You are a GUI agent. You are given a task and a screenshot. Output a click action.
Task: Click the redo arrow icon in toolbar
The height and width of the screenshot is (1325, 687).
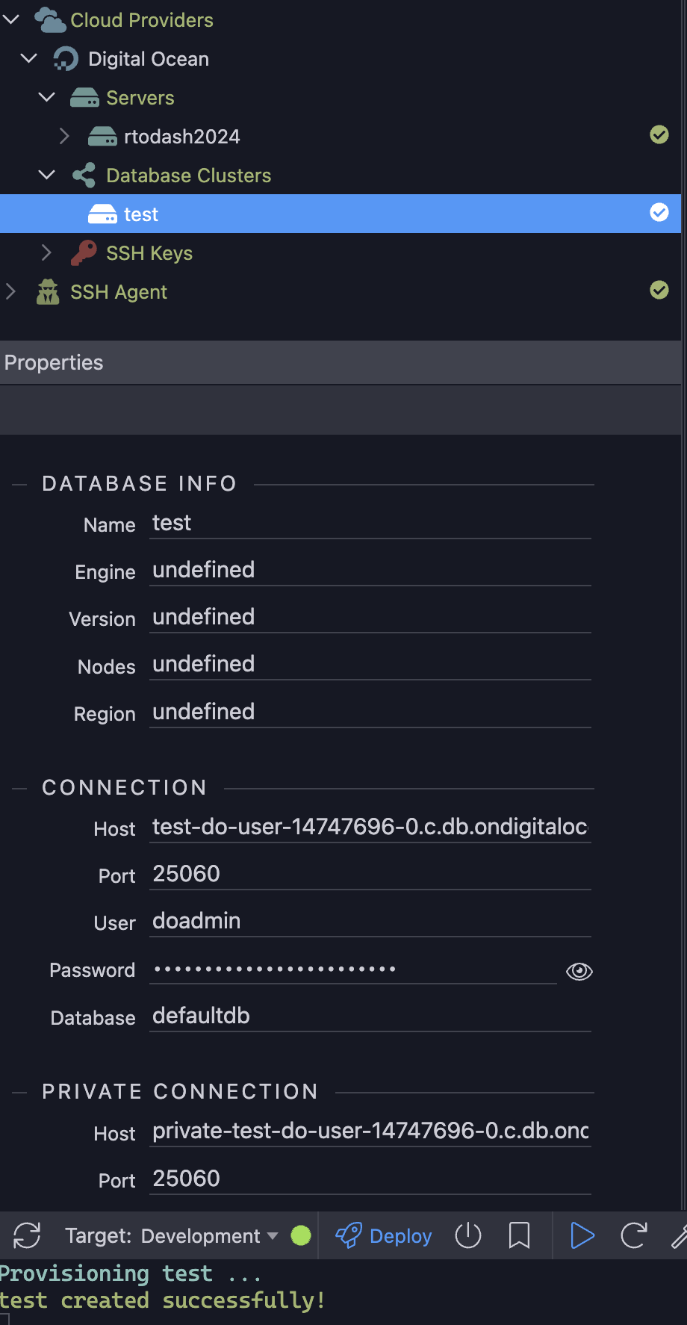click(x=634, y=1235)
